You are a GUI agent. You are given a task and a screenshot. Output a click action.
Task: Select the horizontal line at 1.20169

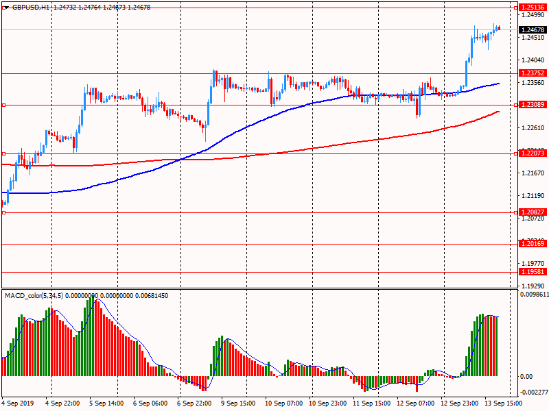point(259,245)
